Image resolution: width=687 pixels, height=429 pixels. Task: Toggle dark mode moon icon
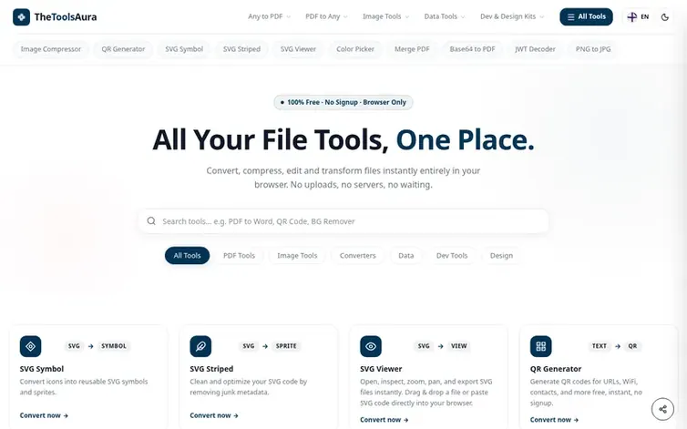664,17
